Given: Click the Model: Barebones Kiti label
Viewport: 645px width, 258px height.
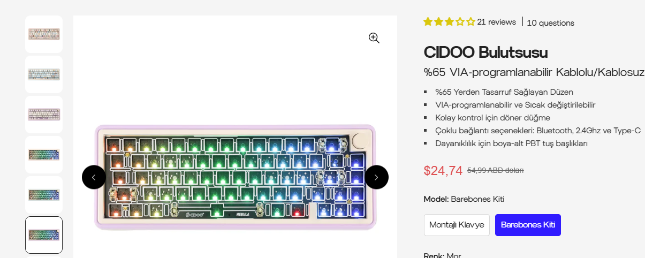Looking at the screenshot, I should click(464, 199).
